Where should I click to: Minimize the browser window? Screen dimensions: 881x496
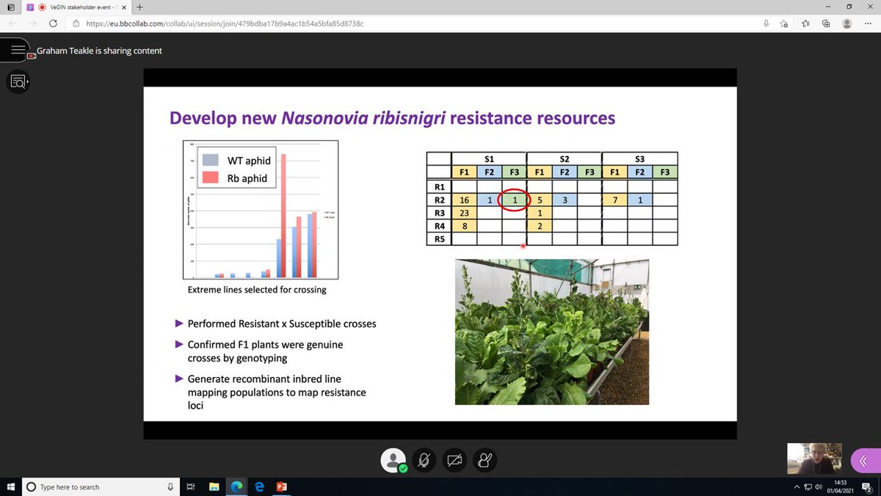click(827, 7)
